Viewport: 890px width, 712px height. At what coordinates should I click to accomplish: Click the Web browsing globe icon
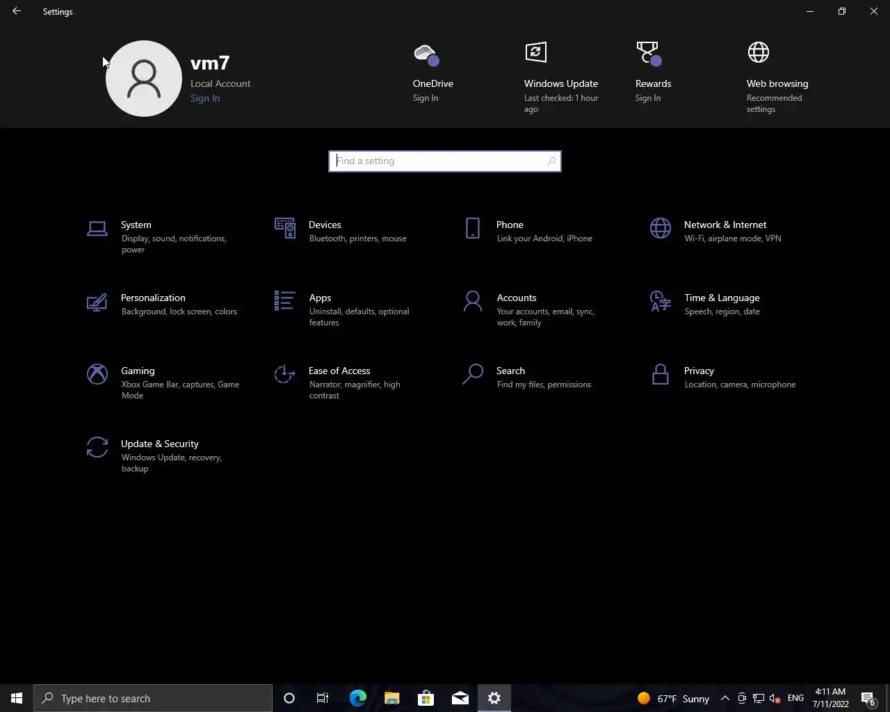(x=759, y=52)
